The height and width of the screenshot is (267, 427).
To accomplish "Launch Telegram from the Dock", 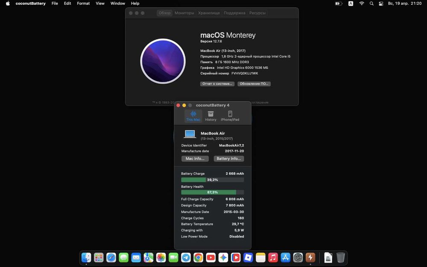I will [186, 257].
